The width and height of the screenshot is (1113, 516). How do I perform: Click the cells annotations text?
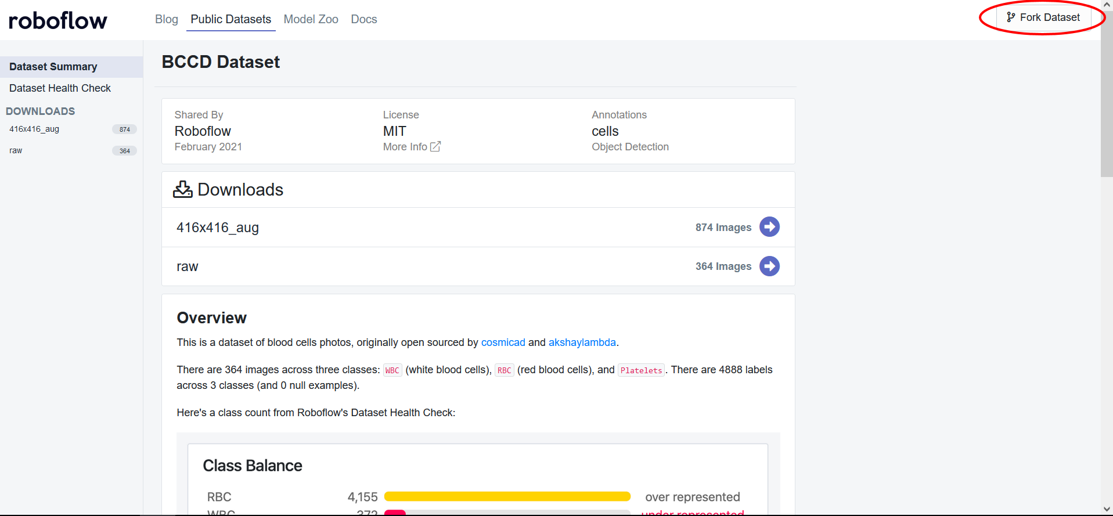605,131
